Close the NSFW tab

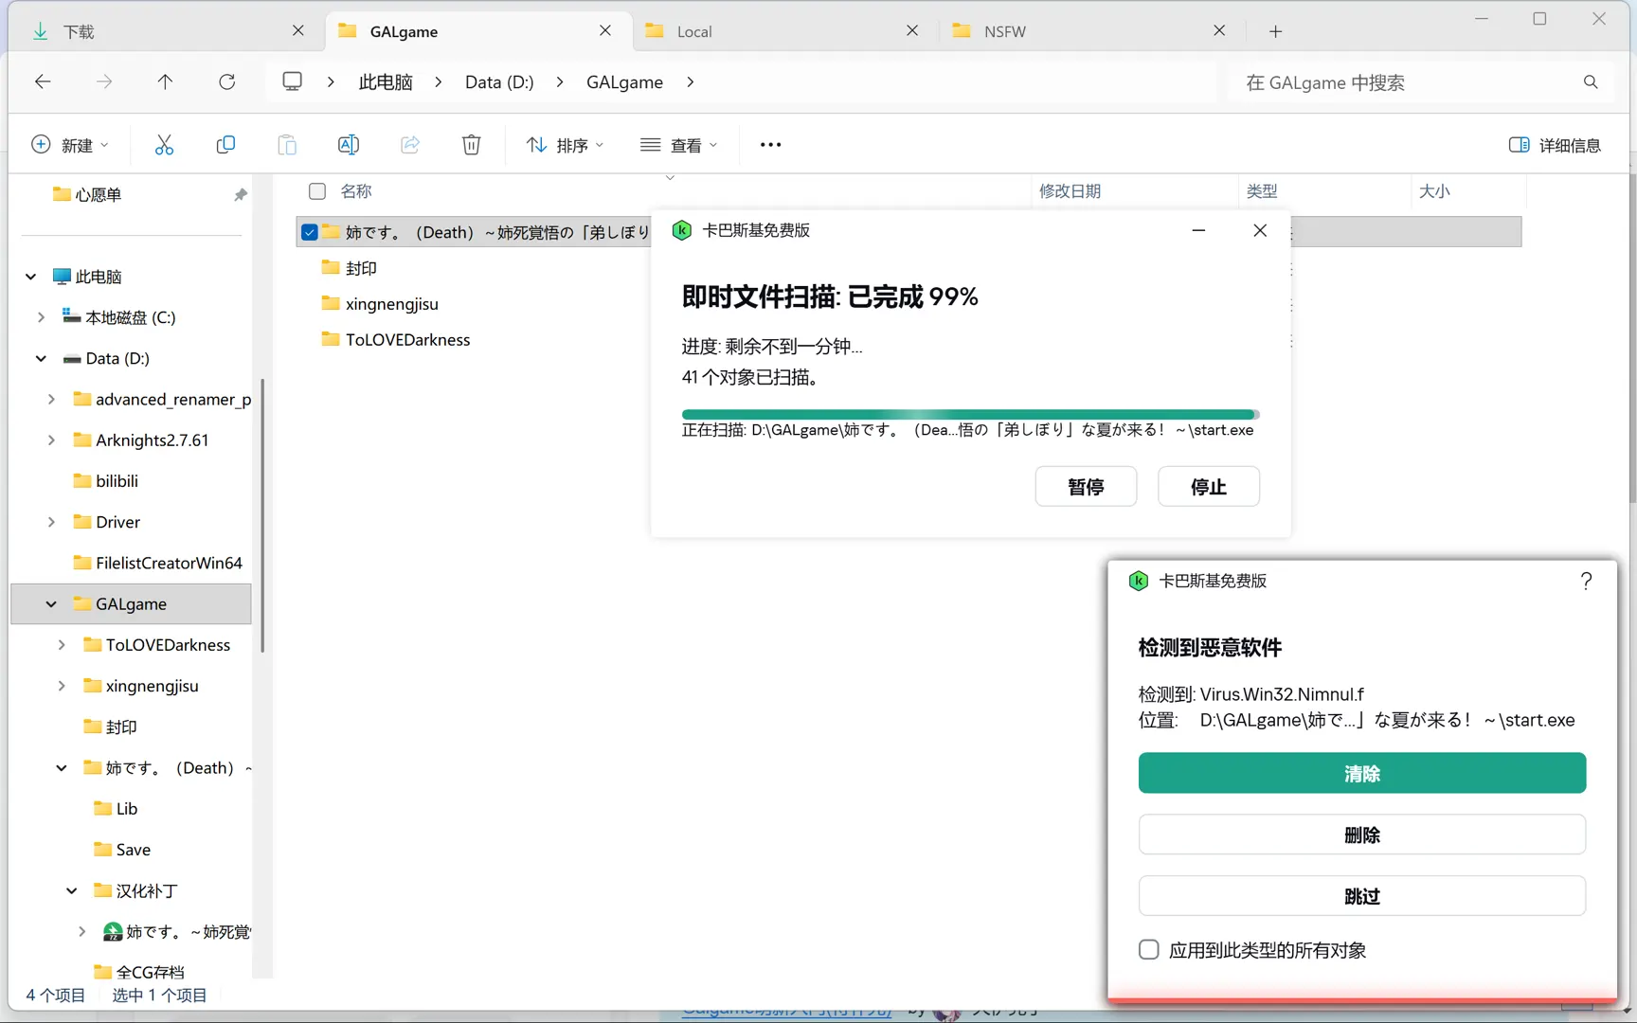tap(1219, 30)
